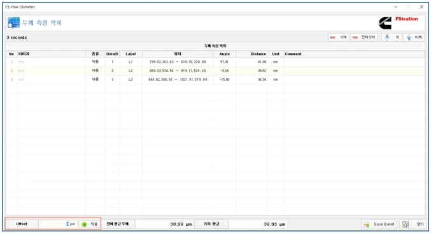This screenshot has width=431, height=234.
Task: Click the Excel Export button
Action: pyautogui.click(x=379, y=224)
